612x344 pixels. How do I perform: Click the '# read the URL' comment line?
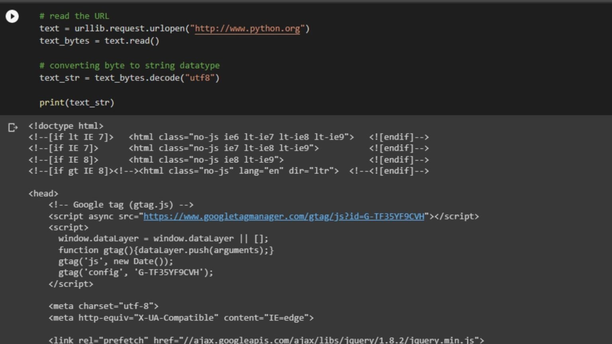coord(74,16)
